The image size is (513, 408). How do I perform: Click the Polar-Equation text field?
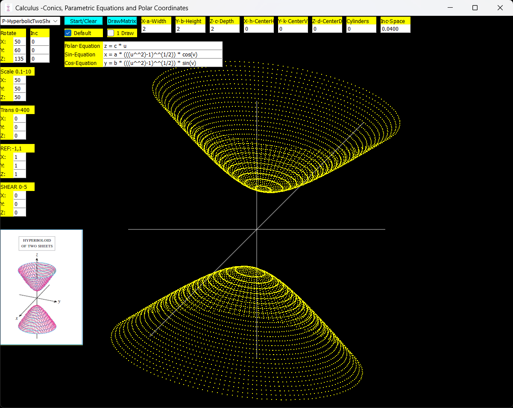162,46
